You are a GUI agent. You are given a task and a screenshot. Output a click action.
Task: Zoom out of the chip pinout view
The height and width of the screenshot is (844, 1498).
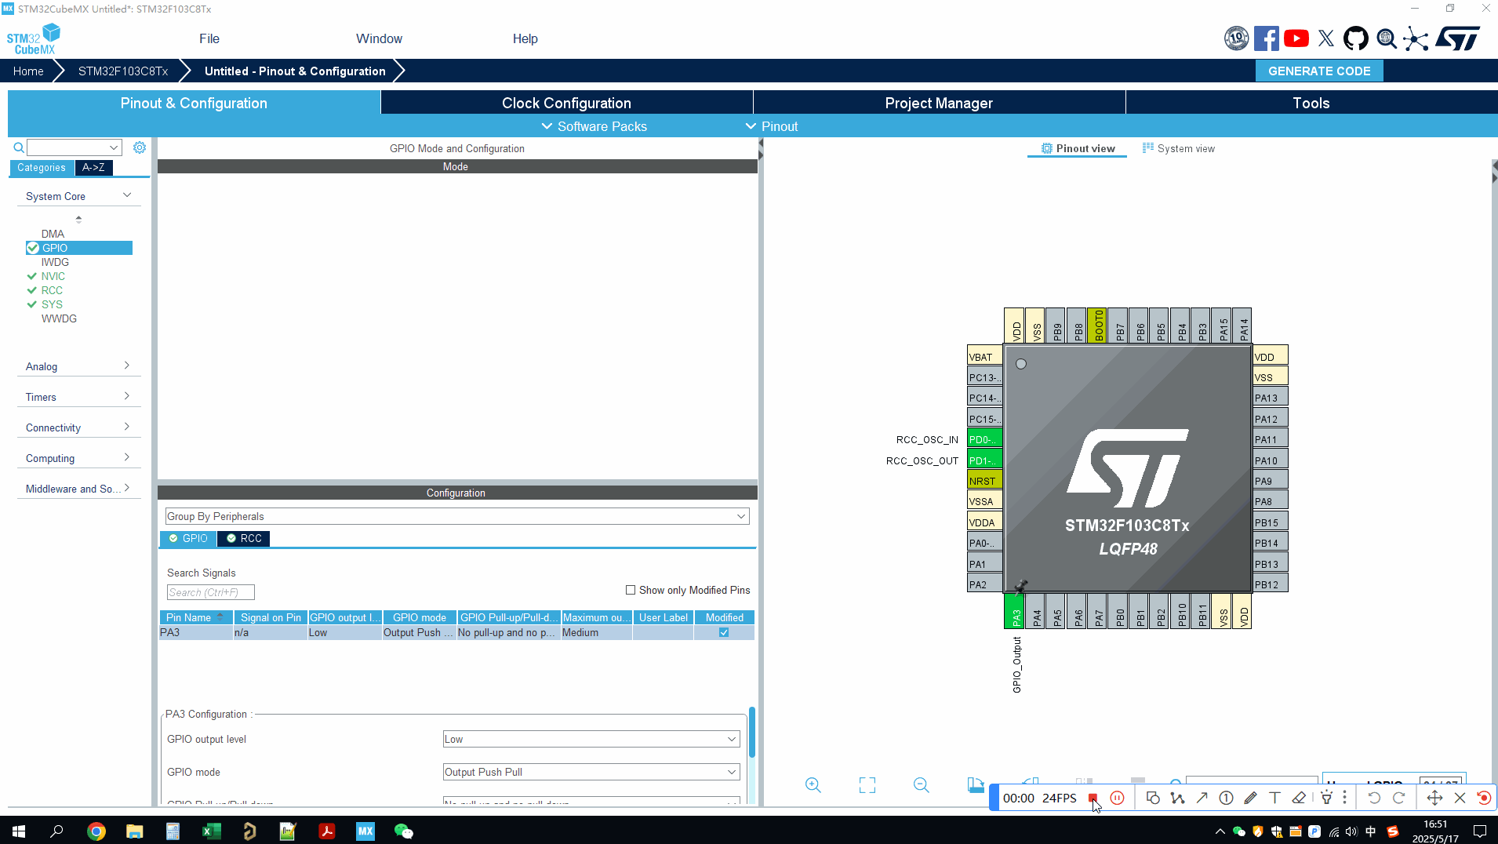pyautogui.click(x=922, y=785)
